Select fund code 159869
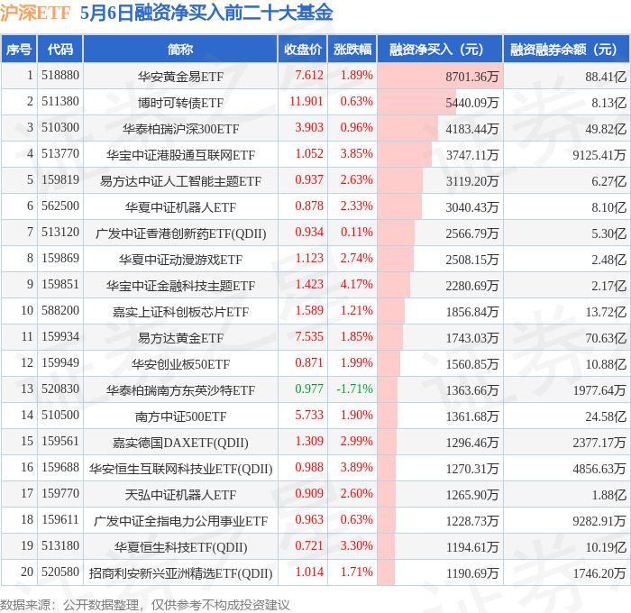 (60, 258)
